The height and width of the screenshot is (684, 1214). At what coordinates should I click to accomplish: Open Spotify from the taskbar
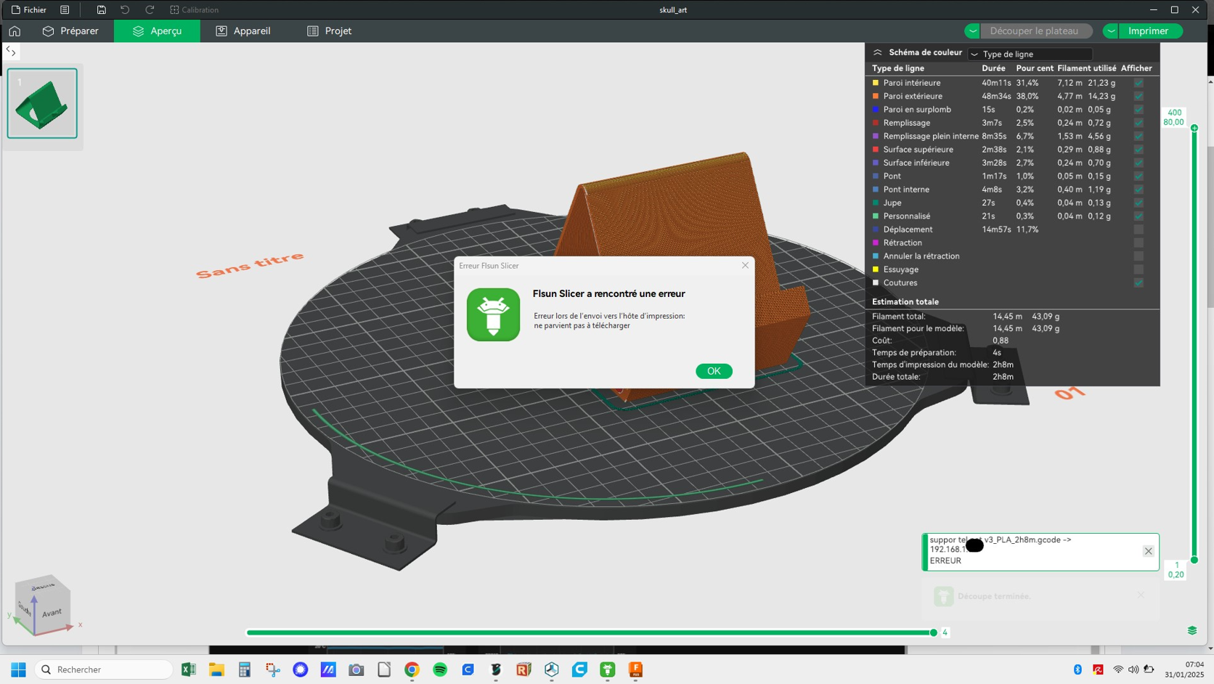(x=440, y=669)
